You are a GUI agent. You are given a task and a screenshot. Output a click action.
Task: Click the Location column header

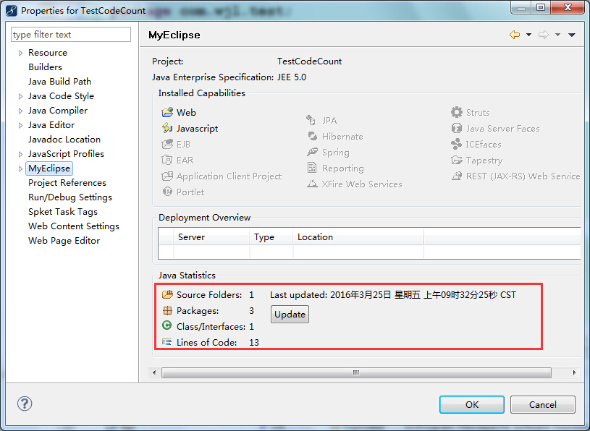[358, 236]
